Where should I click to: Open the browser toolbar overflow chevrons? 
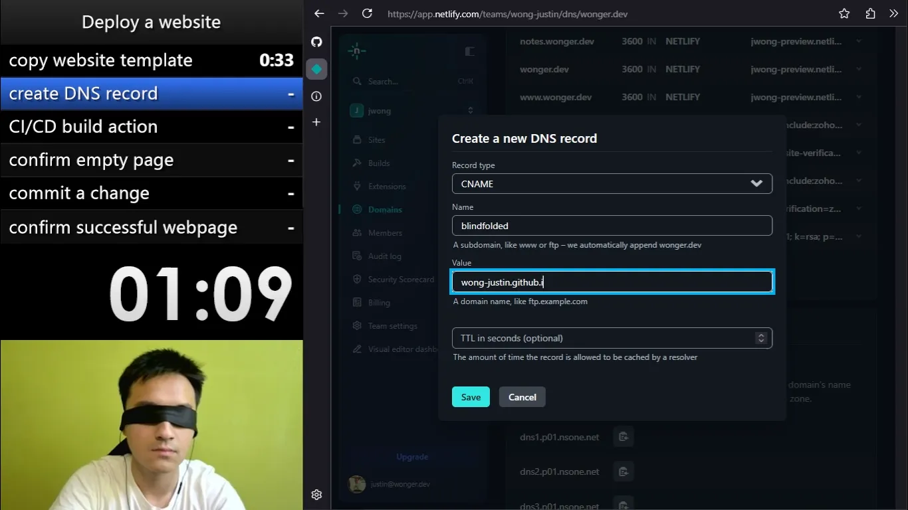[893, 13]
